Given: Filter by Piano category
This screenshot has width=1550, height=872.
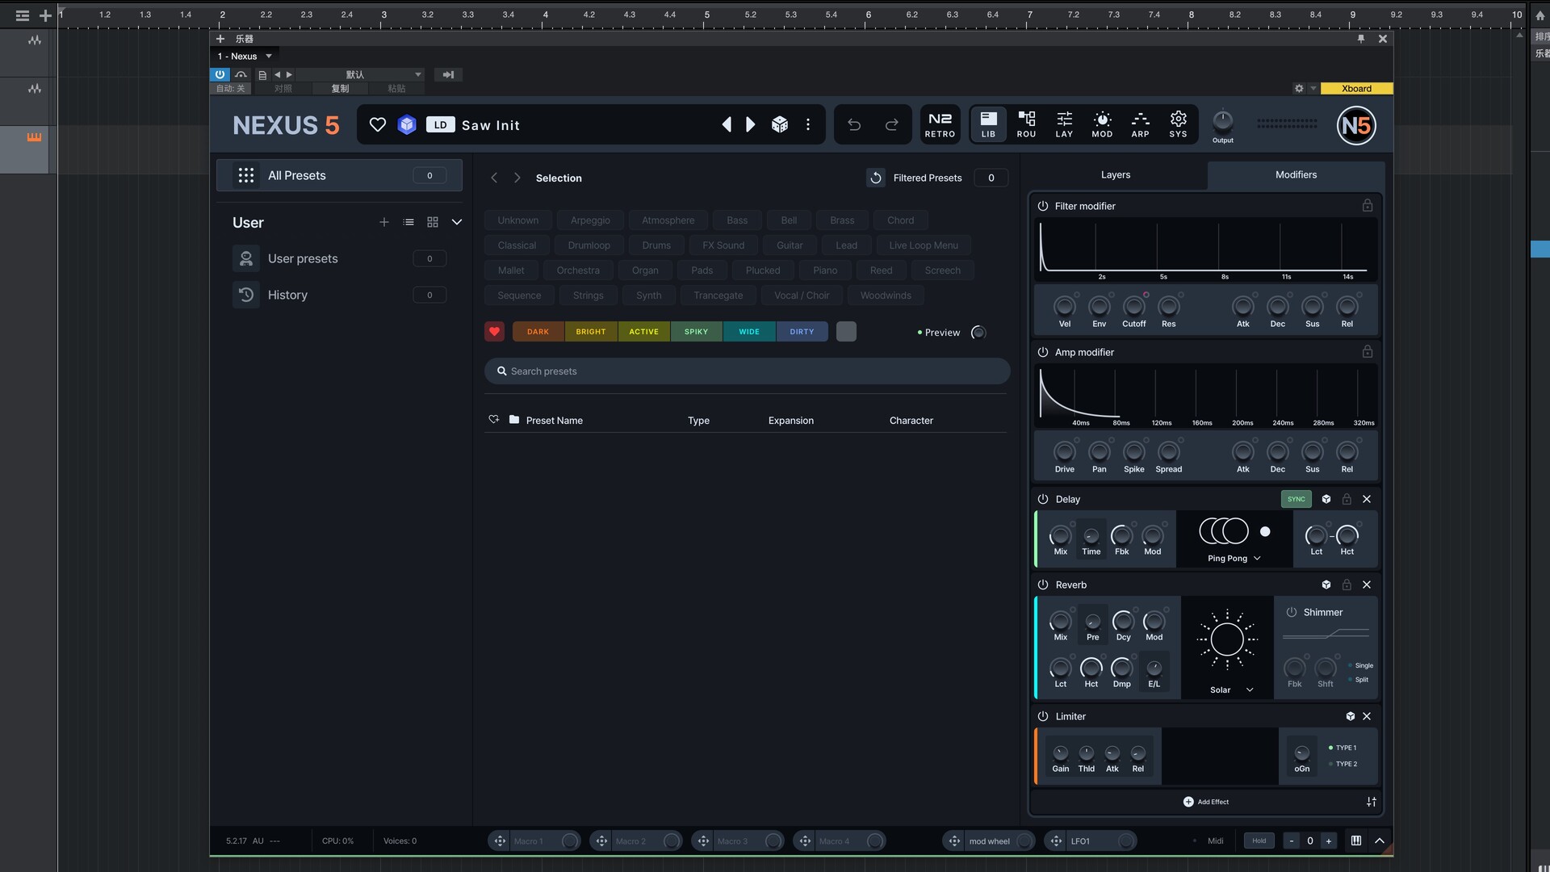Looking at the screenshot, I should 825,270.
